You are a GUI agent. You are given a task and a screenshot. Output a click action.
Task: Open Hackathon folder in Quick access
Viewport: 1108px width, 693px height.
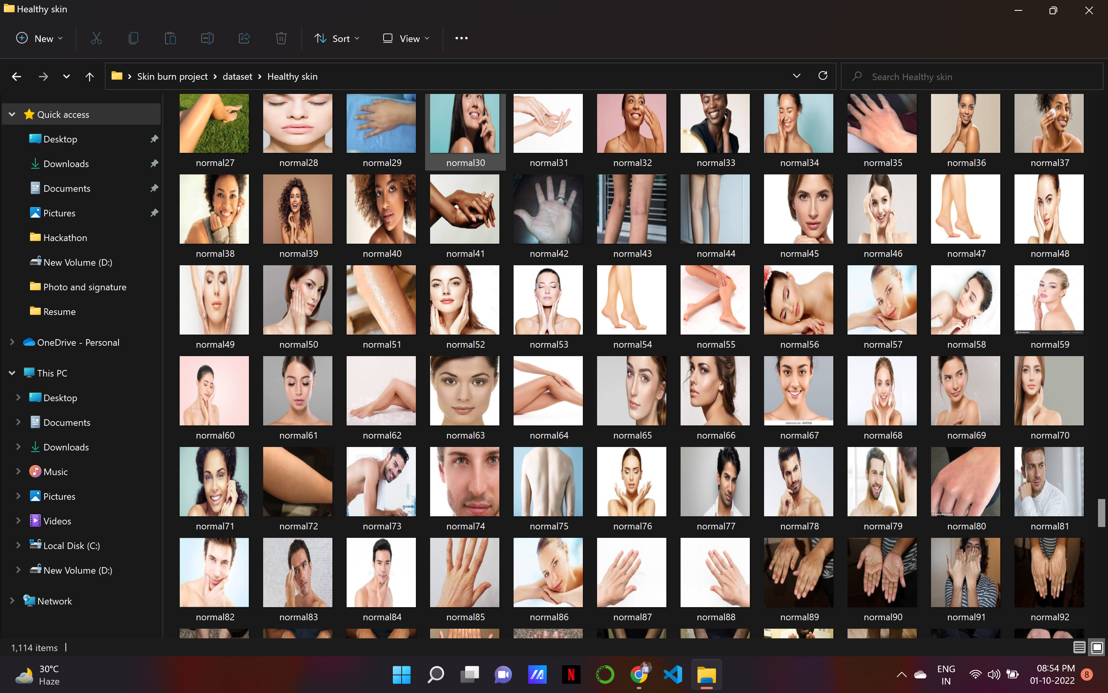pyautogui.click(x=65, y=238)
